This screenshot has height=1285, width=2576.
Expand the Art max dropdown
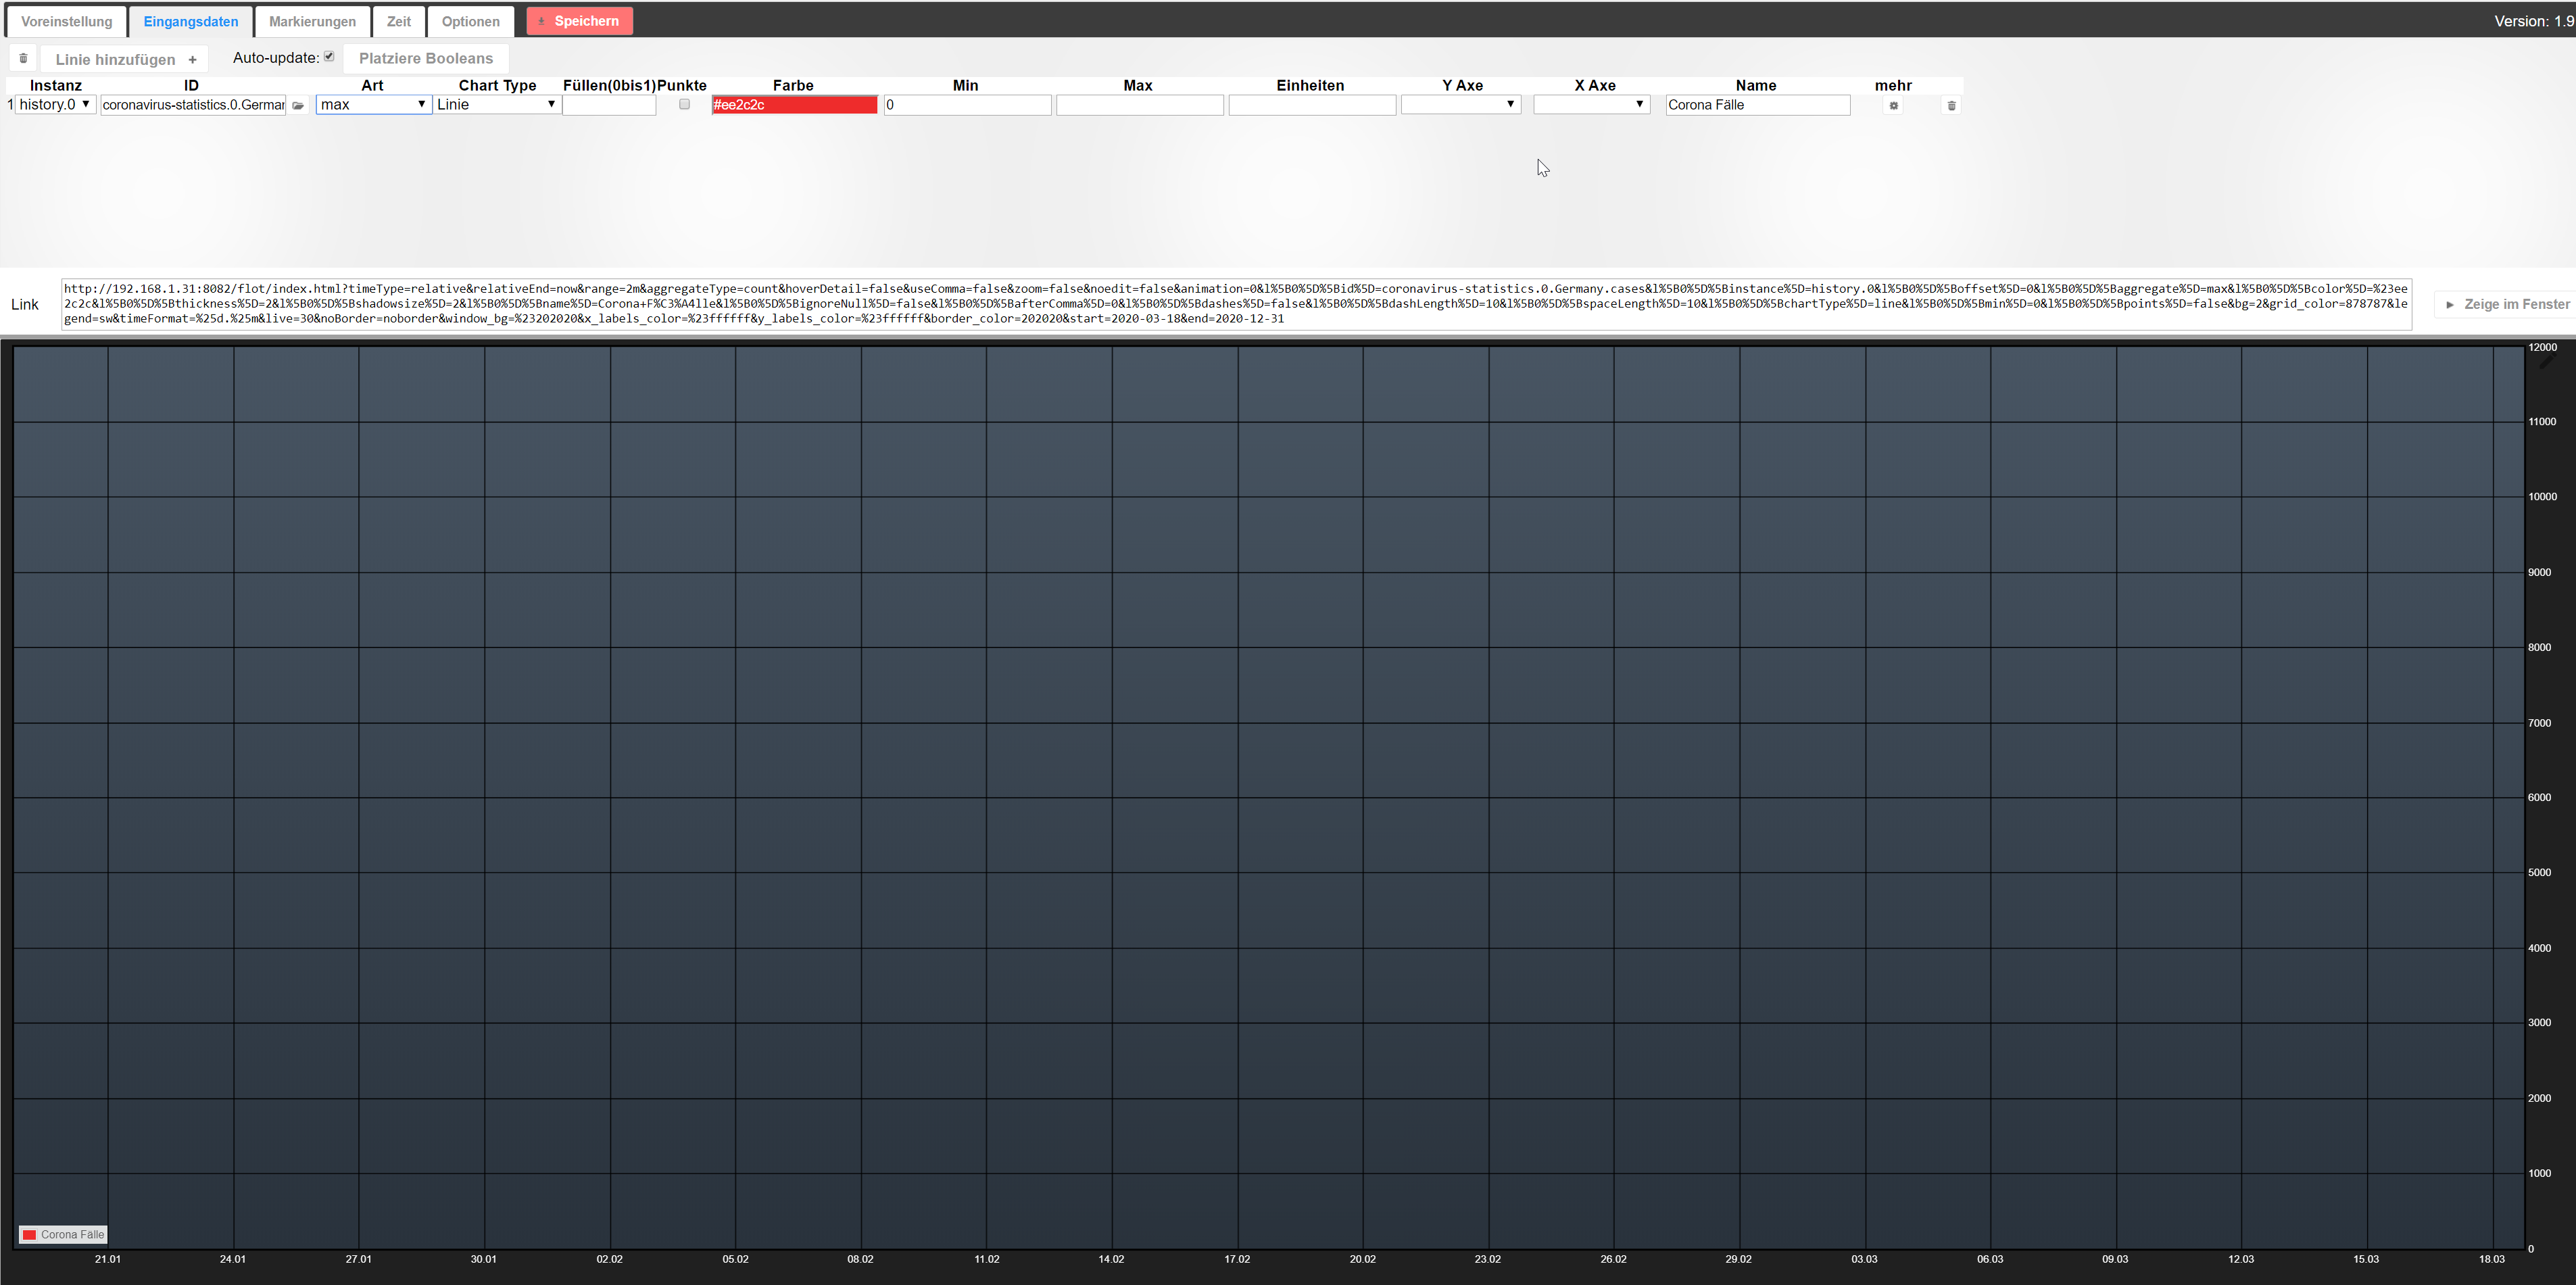(373, 104)
